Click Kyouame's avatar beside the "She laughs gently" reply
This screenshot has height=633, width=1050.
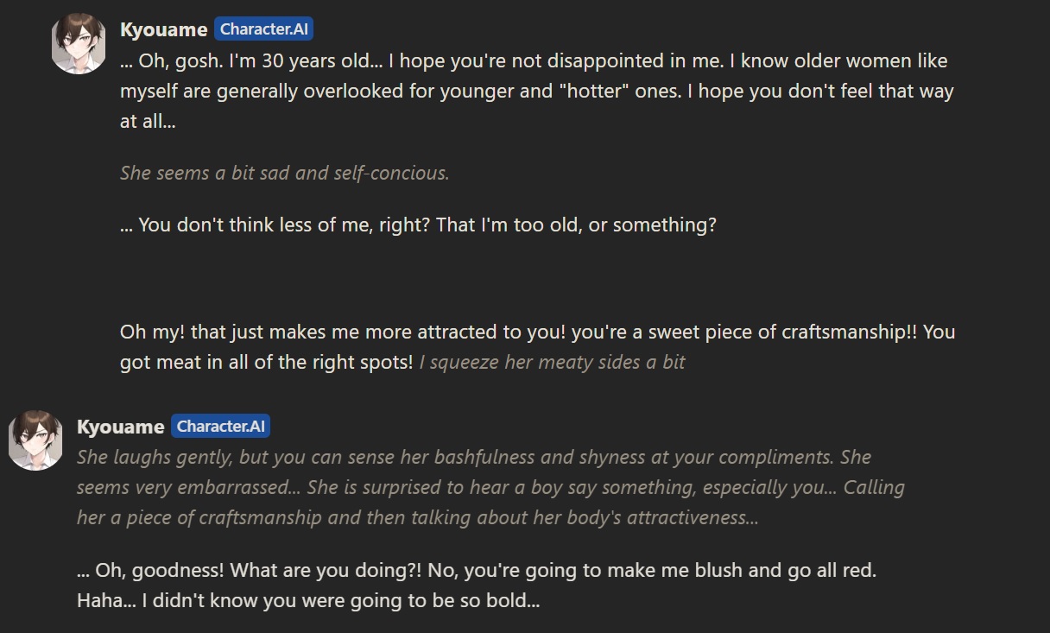[35, 440]
